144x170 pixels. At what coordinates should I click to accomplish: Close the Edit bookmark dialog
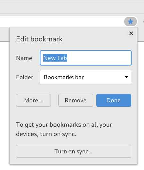pos(131,33)
